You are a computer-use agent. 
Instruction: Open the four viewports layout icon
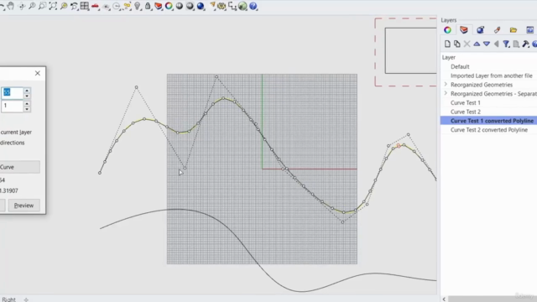[85, 6]
